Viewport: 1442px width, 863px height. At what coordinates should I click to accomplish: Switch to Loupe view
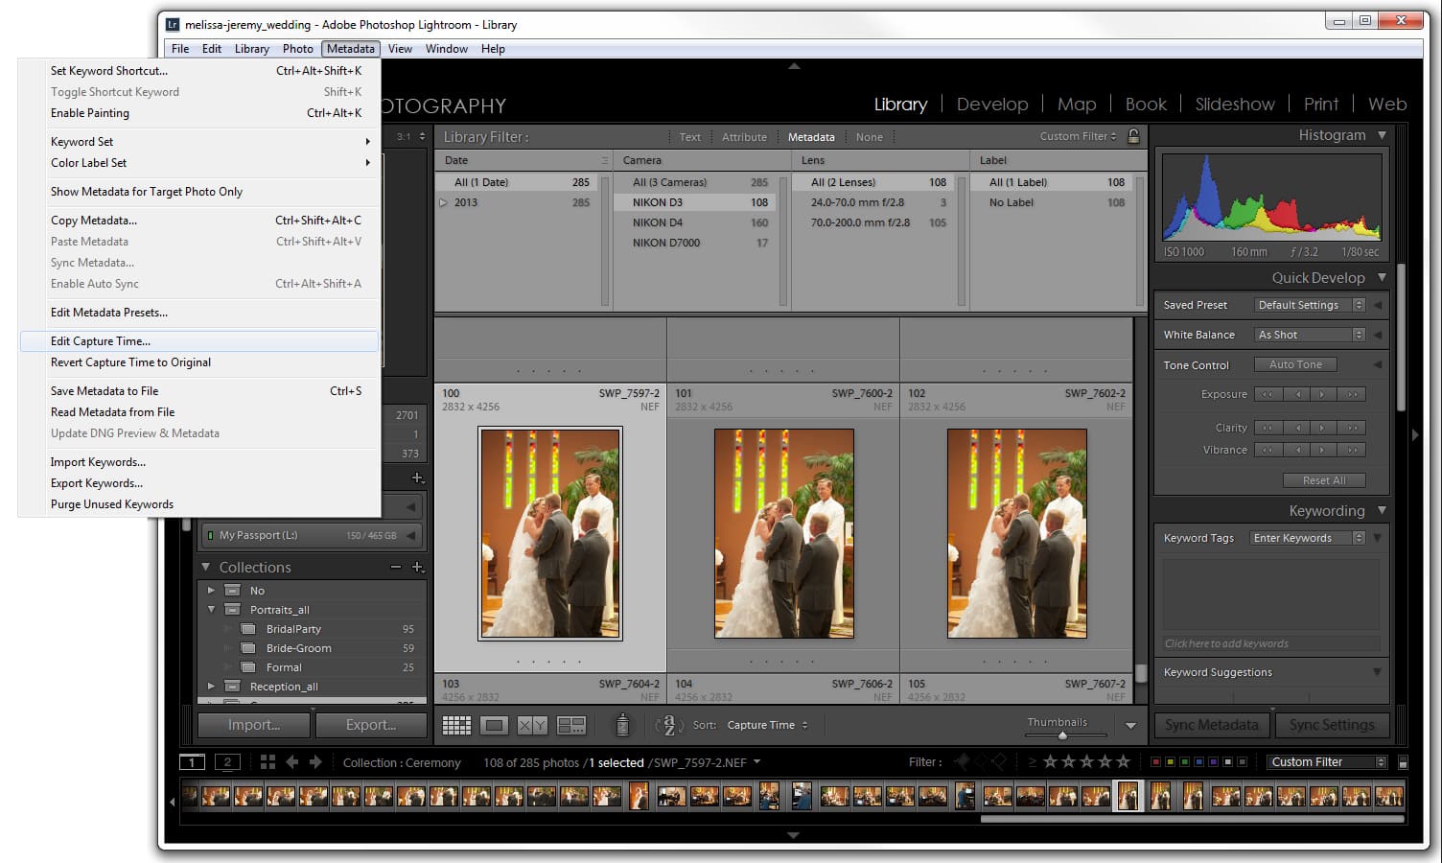point(494,725)
